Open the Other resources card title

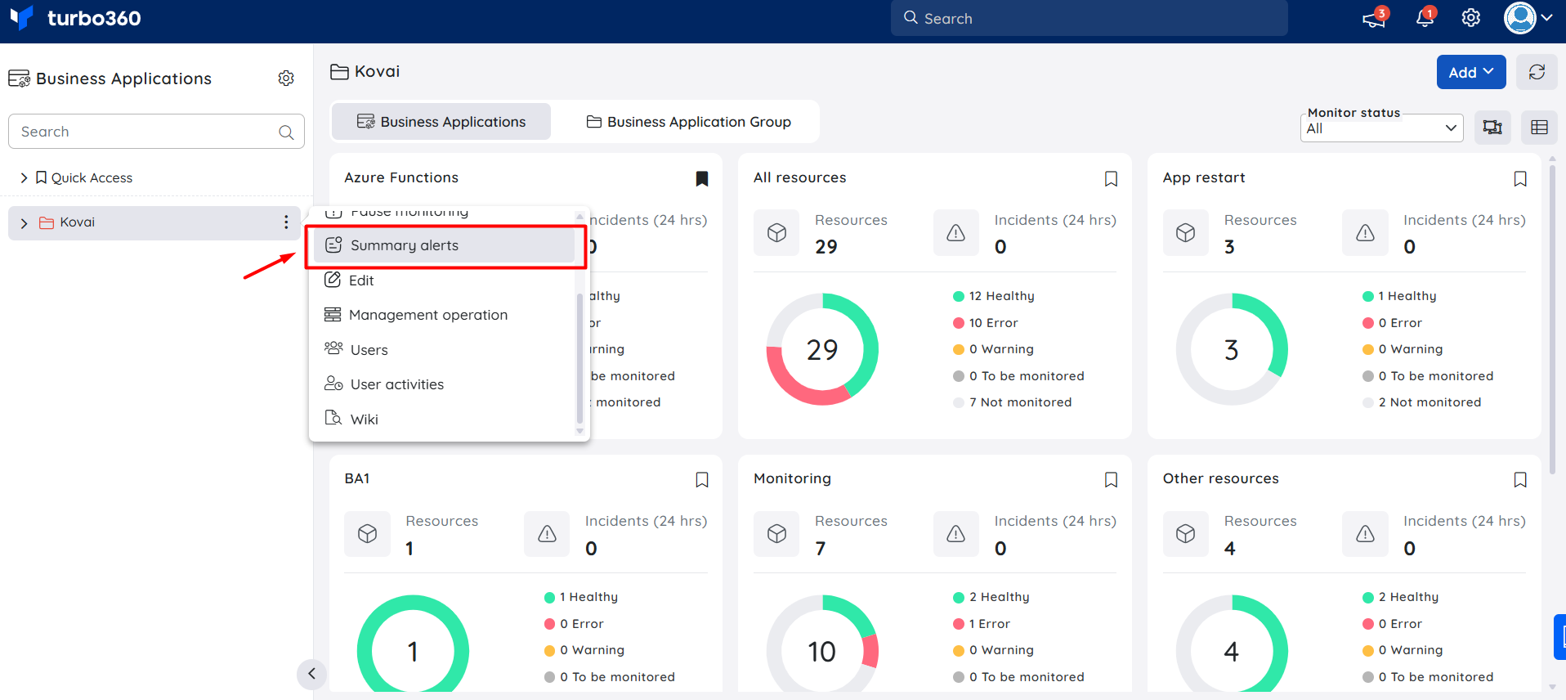click(1221, 478)
